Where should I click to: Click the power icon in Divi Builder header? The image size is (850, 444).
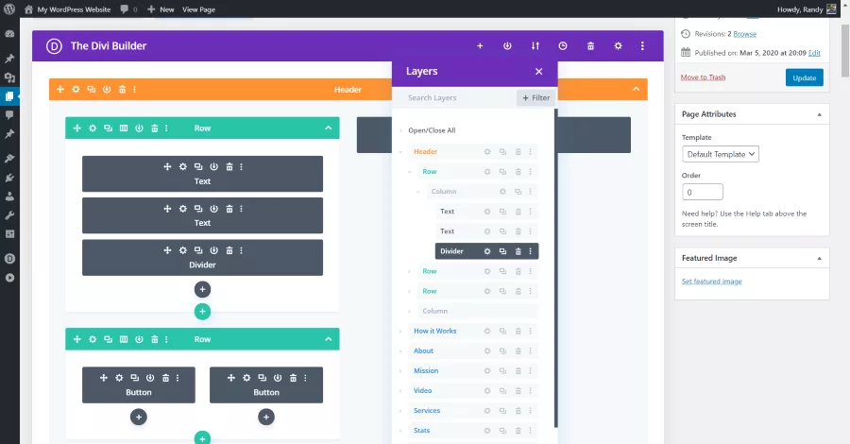point(507,46)
